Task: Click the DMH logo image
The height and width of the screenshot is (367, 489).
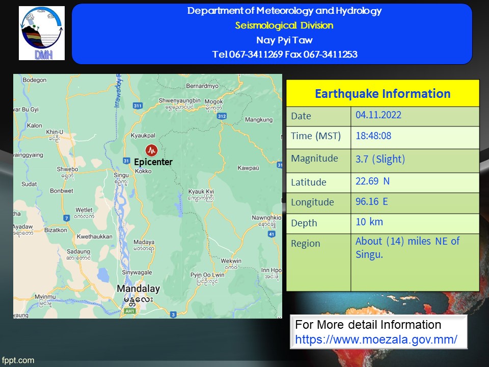Action: pyautogui.click(x=42, y=33)
